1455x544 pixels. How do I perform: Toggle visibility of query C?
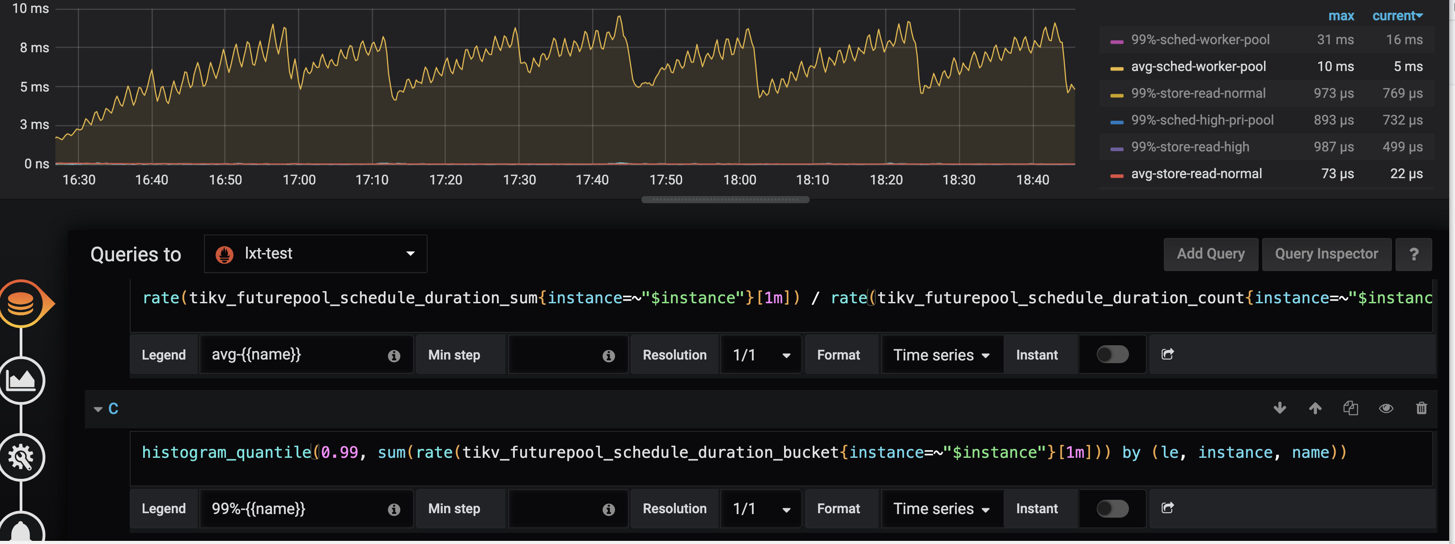pyautogui.click(x=1386, y=408)
